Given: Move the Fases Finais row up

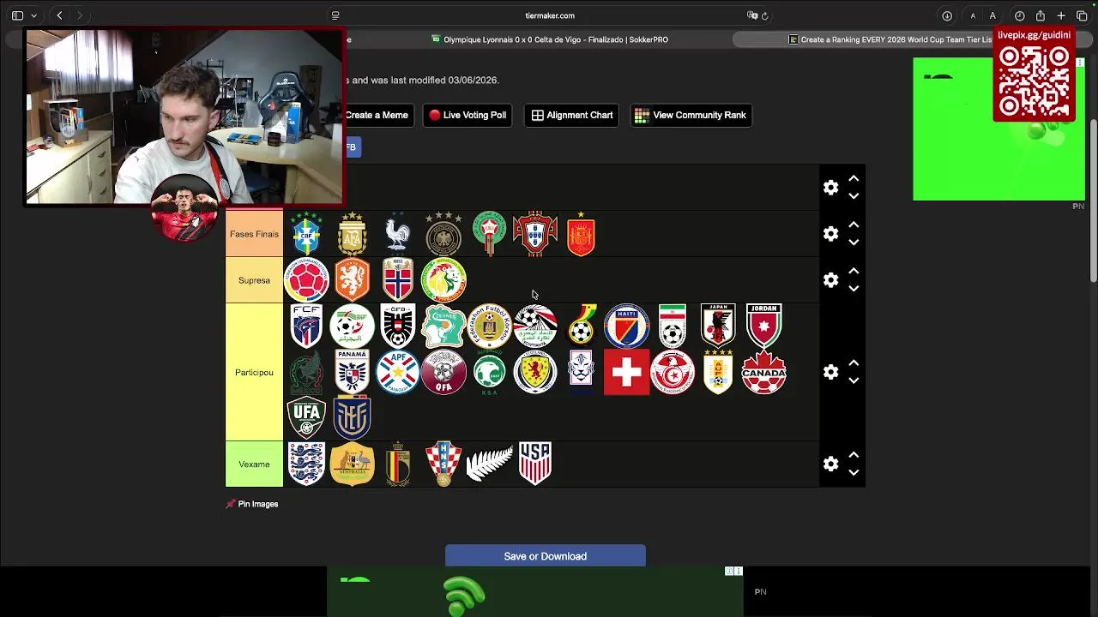Looking at the screenshot, I should click(854, 225).
